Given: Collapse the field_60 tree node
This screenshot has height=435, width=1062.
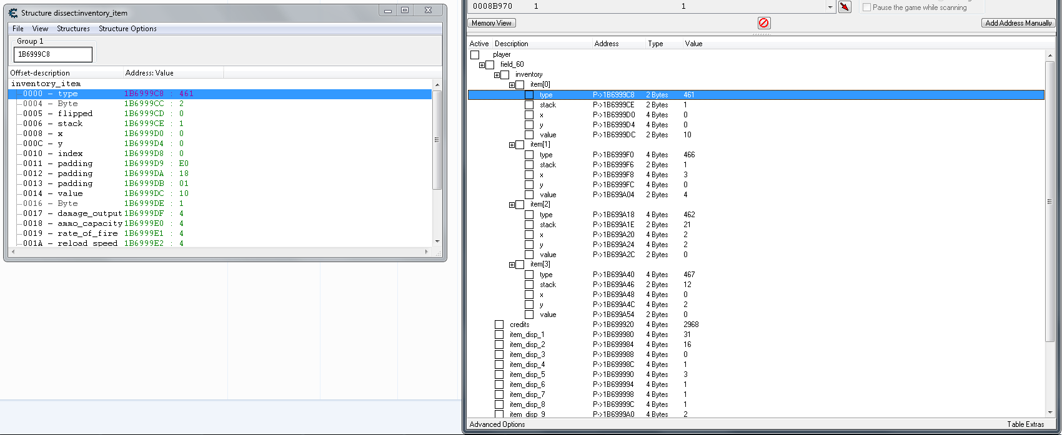Looking at the screenshot, I should click(482, 65).
